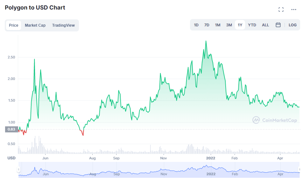This screenshot has height=180, width=303.
Task: Grab the left range slider handle
Action: pyautogui.click(x=18, y=170)
